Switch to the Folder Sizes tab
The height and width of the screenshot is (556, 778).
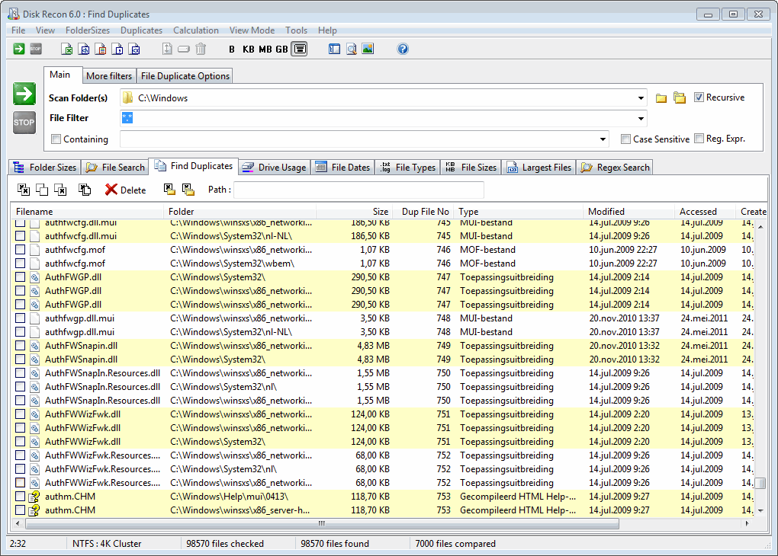pyautogui.click(x=45, y=168)
